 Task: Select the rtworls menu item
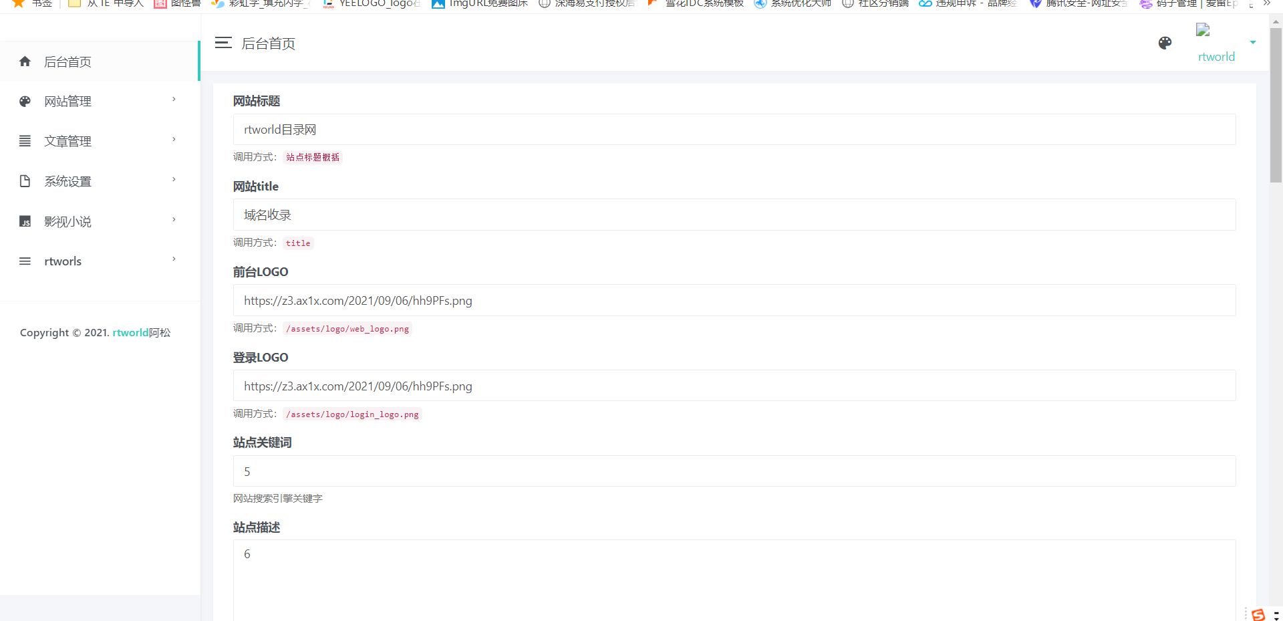63,261
